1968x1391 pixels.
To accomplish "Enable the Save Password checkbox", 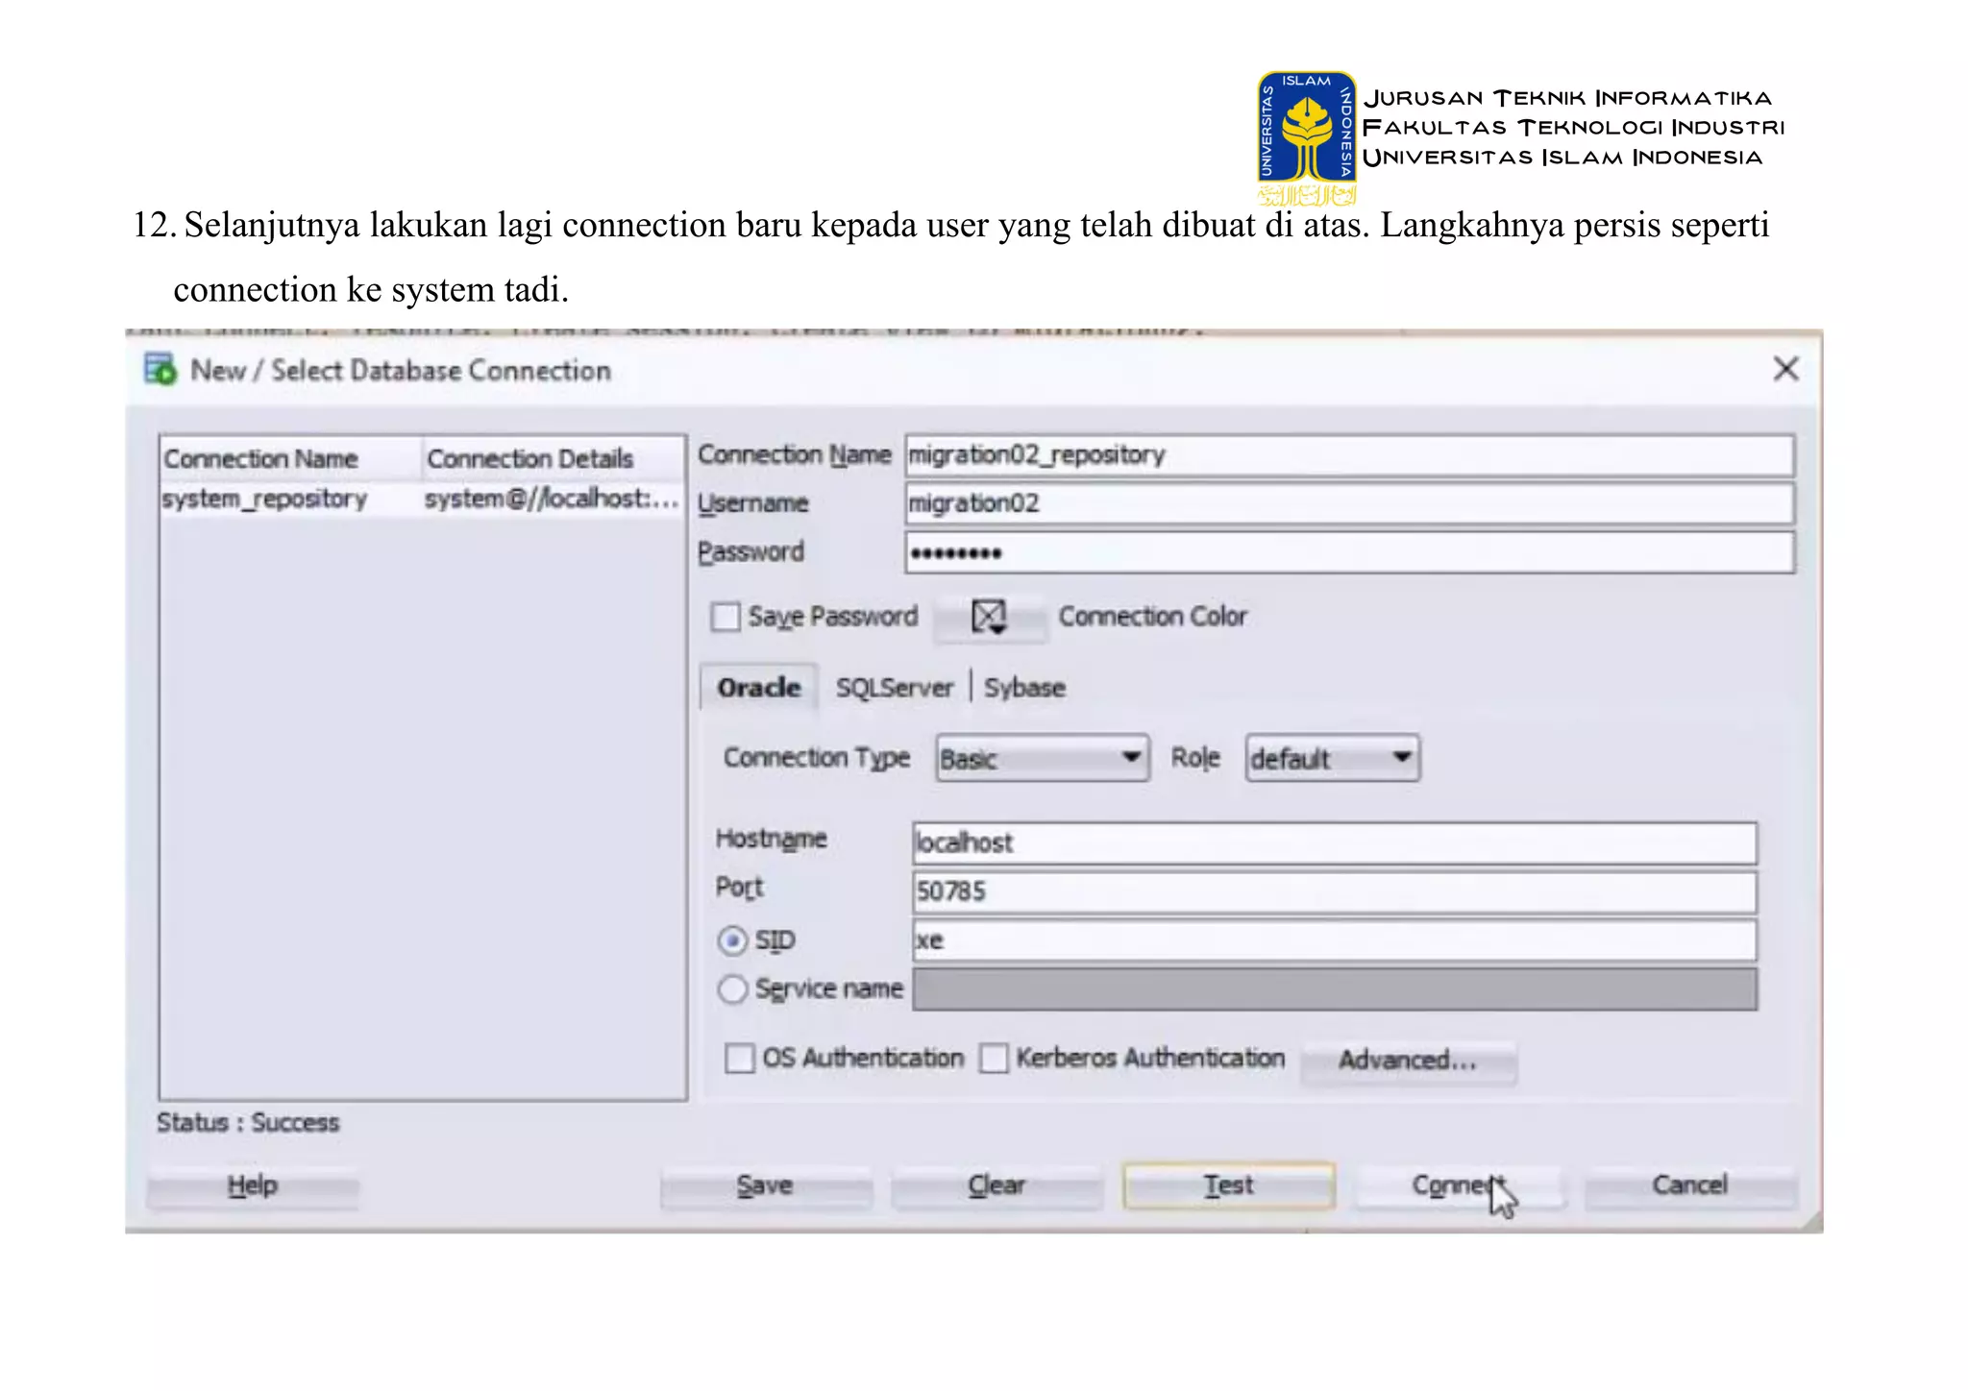I will [726, 617].
